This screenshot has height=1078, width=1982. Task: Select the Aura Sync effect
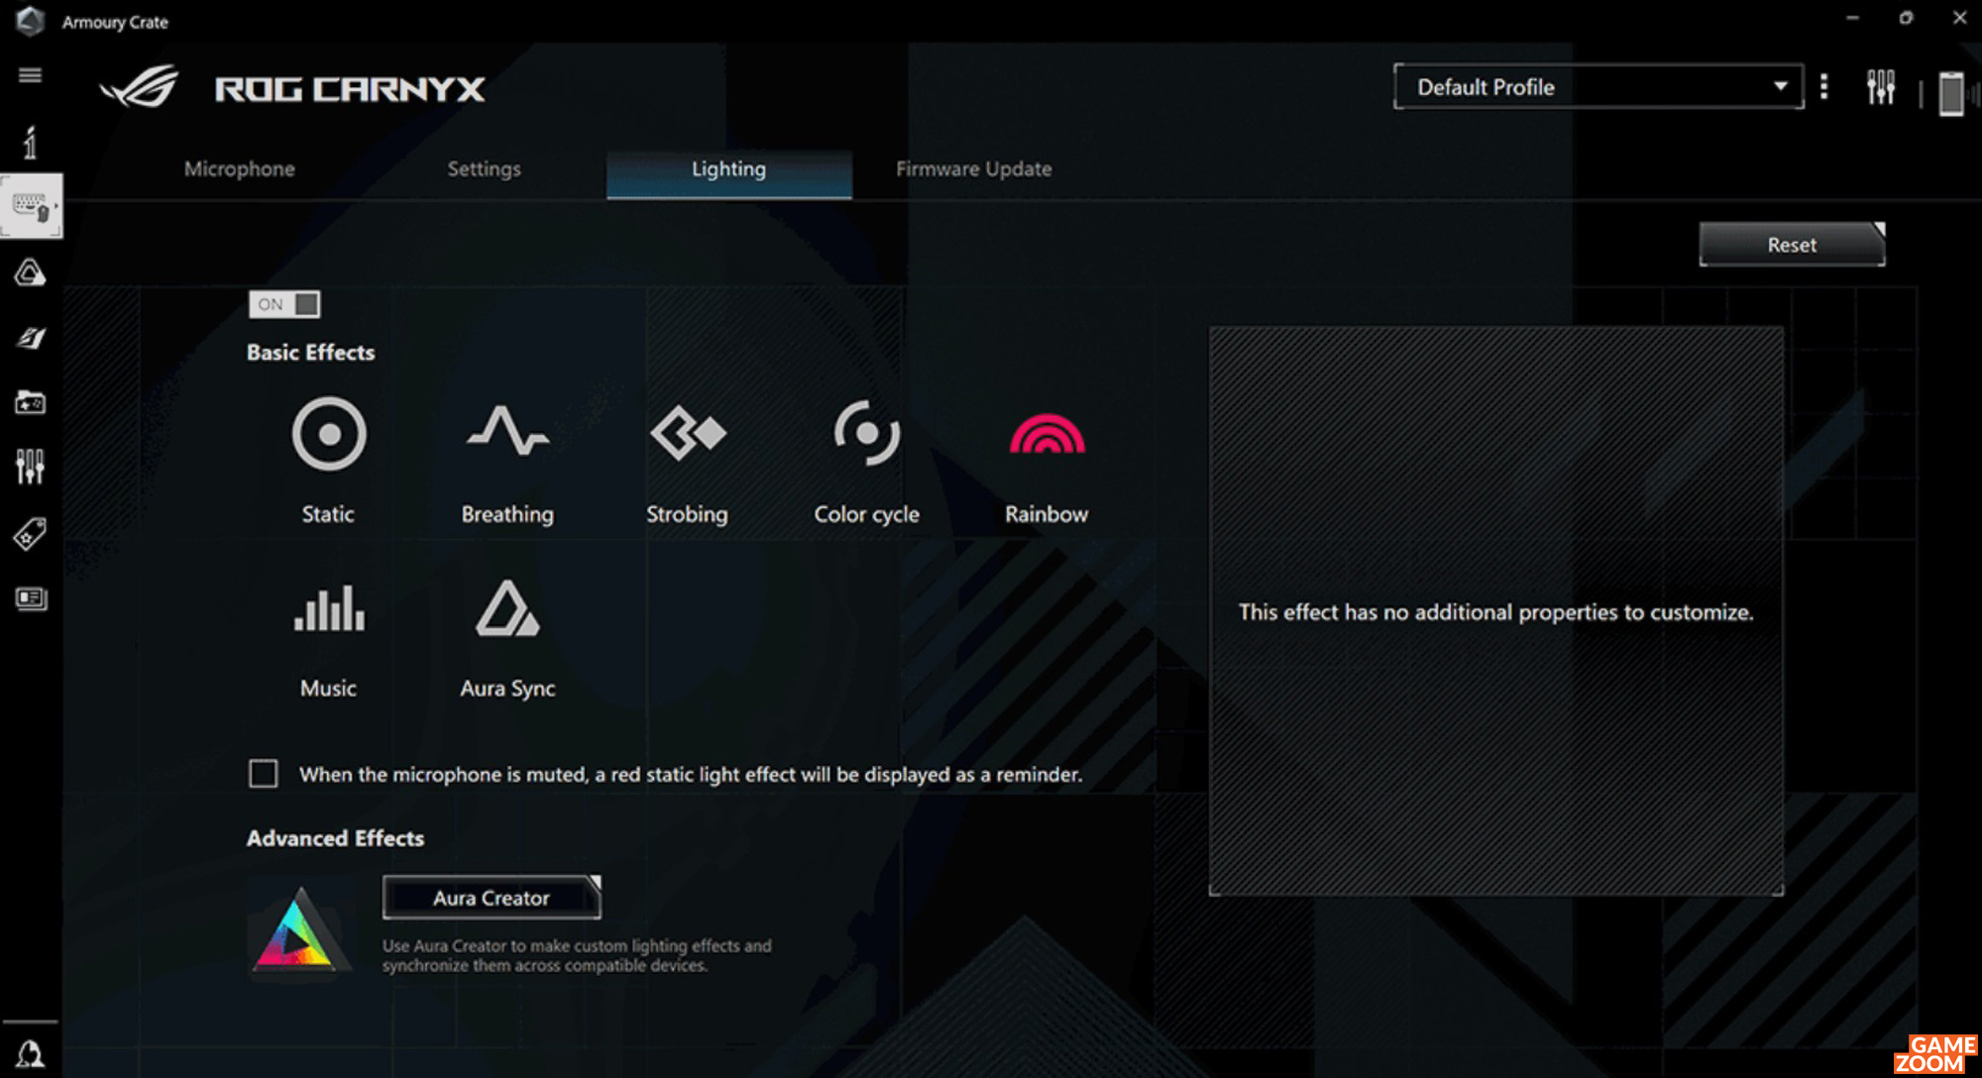coord(507,640)
